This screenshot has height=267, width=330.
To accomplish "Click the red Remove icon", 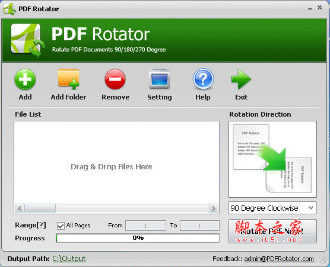I will coord(115,79).
